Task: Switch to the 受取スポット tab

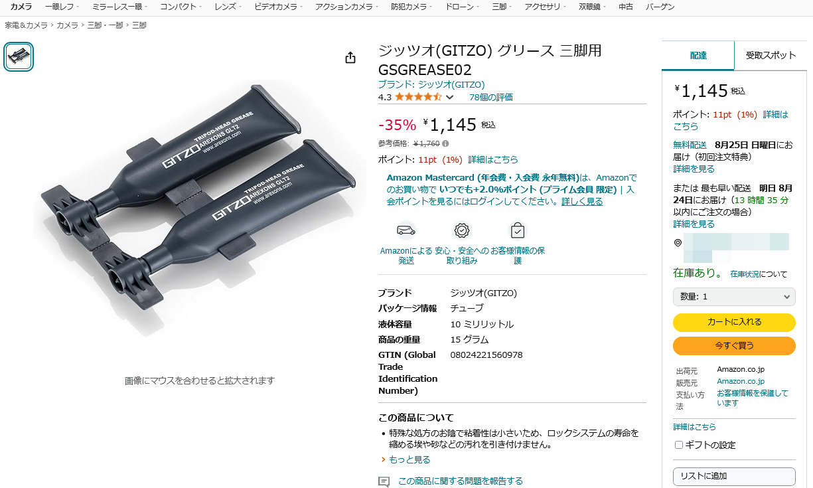Action: (x=771, y=56)
